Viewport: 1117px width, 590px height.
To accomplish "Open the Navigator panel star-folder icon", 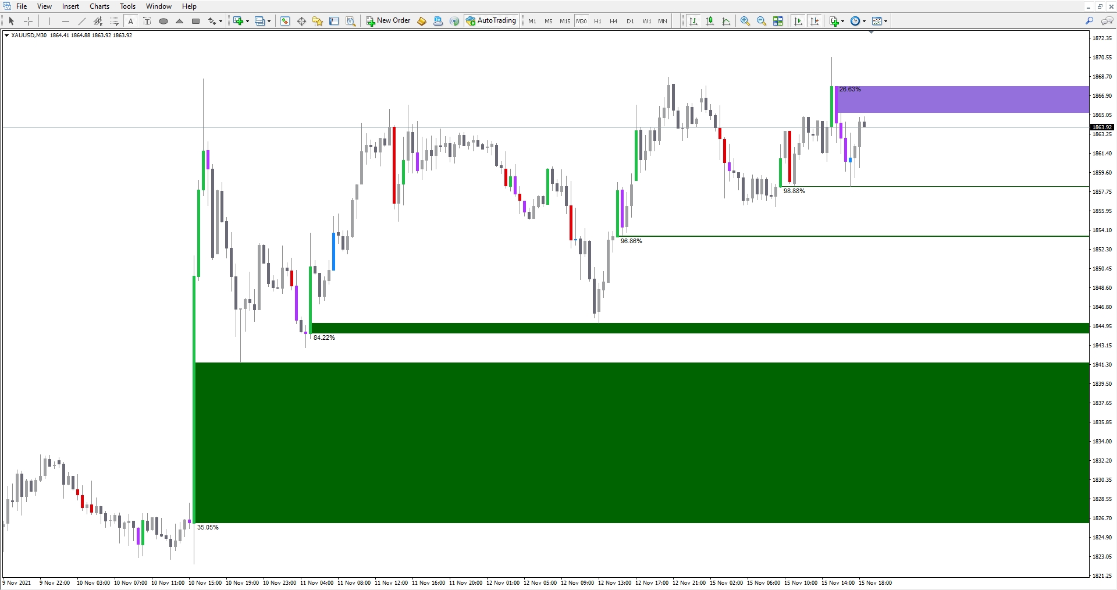I will point(318,21).
